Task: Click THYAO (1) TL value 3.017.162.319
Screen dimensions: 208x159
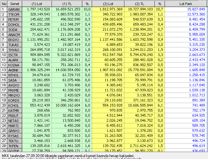Action: (69, 50)
